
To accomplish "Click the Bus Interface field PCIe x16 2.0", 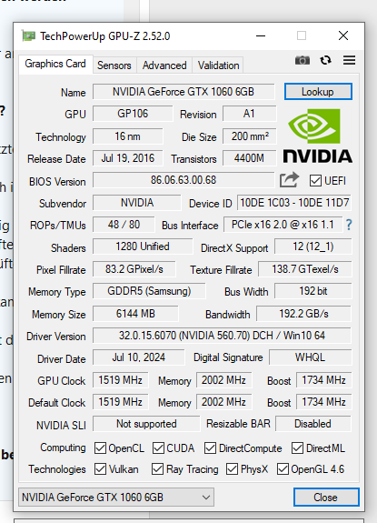I will pyautogui.click(x=283, y=225).
